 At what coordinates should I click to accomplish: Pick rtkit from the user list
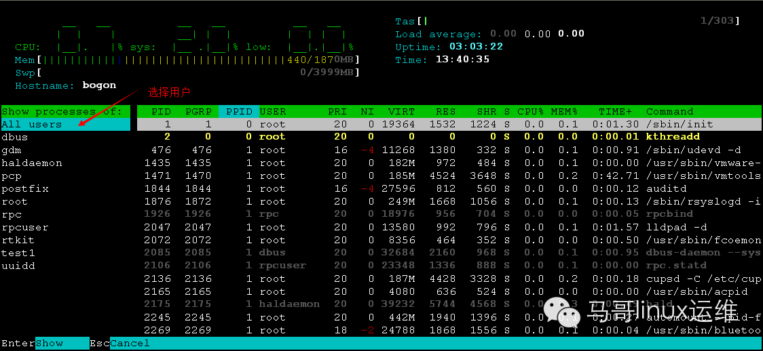(18, 240)
